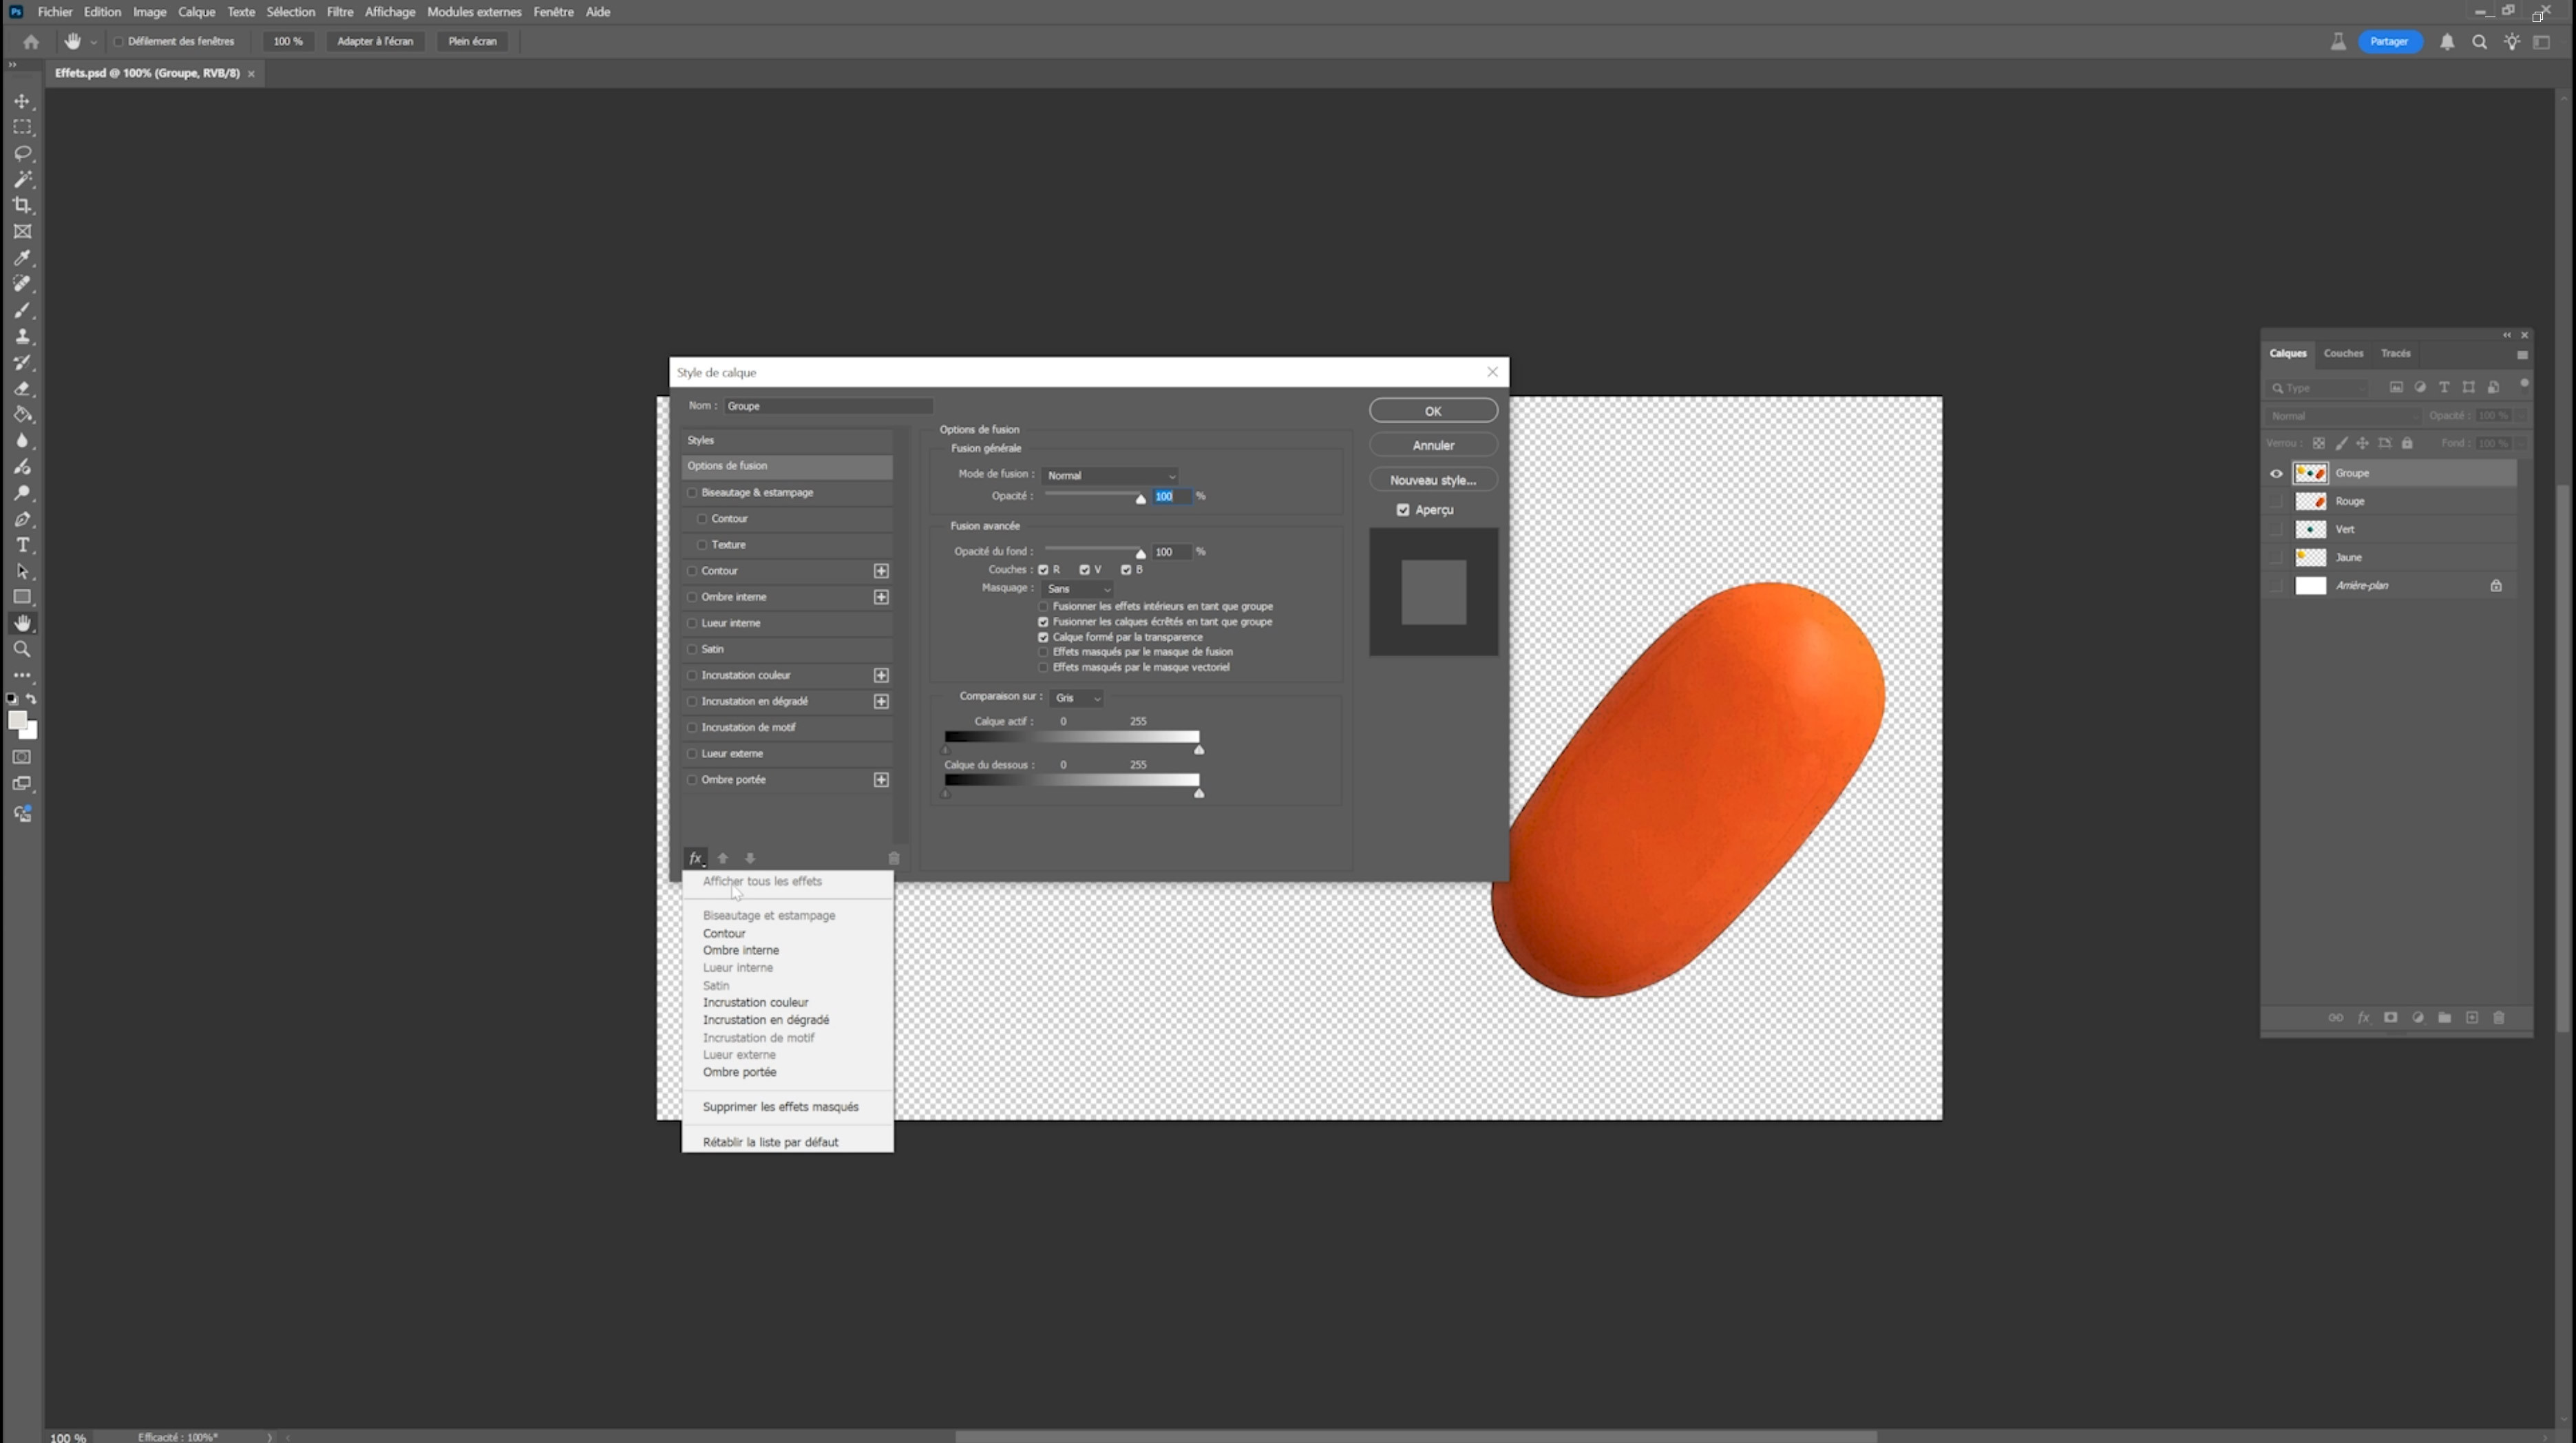Screen dimensions: 2576x1443
Task: Click the fx effects icon in dialog
Action: coord(696,858)
